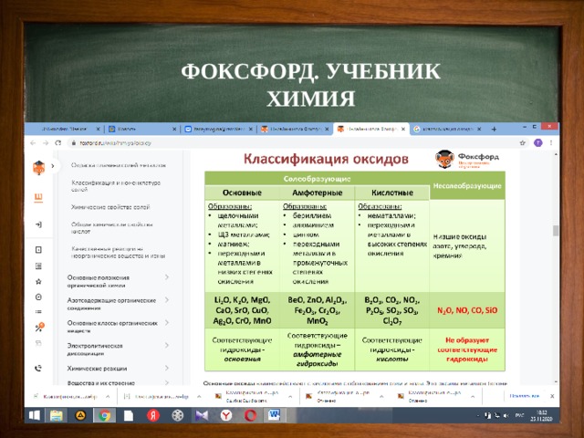This screenshot has height=438, width=584.
Task: Click 'Классификация оксидов' heading
Action: tap(326, 159)
